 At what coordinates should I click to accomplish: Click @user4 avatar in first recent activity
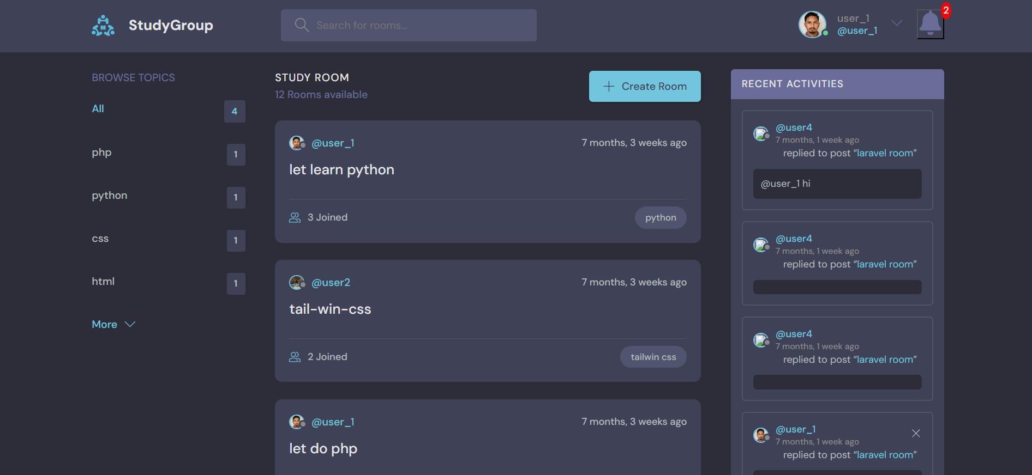761,133
